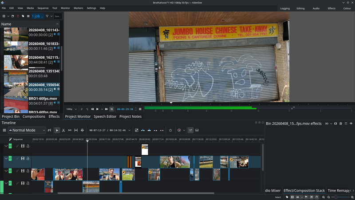Click the mix clips icon
The width and height of the screenshot is (355, 200).
[x=137, y=130]
